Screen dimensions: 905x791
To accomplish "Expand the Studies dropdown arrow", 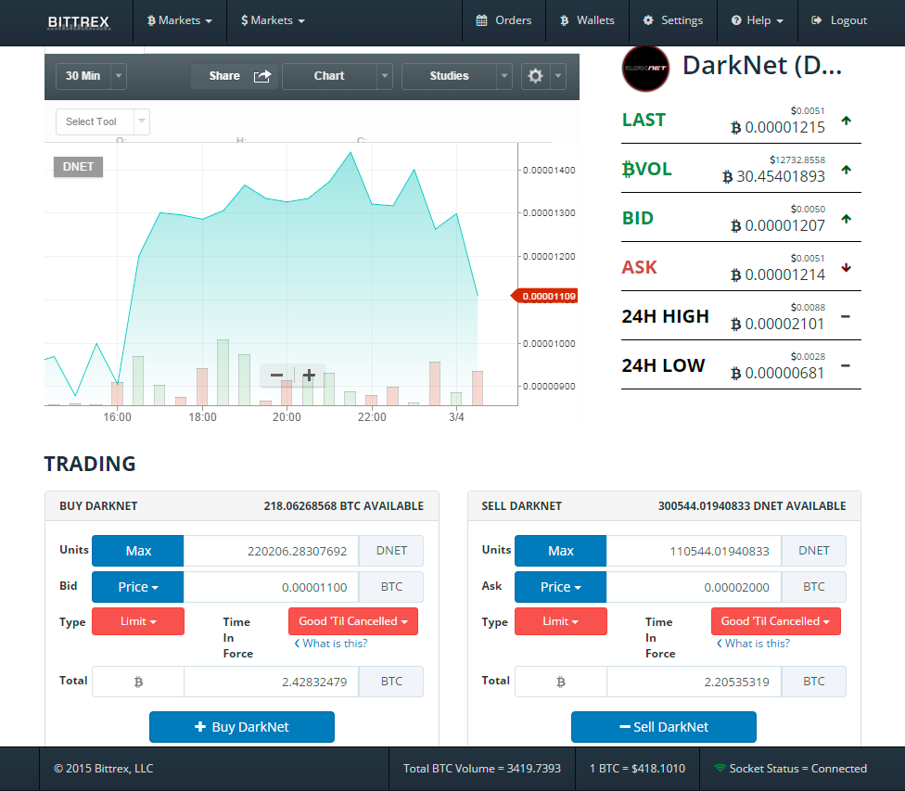I will [504, 76].
